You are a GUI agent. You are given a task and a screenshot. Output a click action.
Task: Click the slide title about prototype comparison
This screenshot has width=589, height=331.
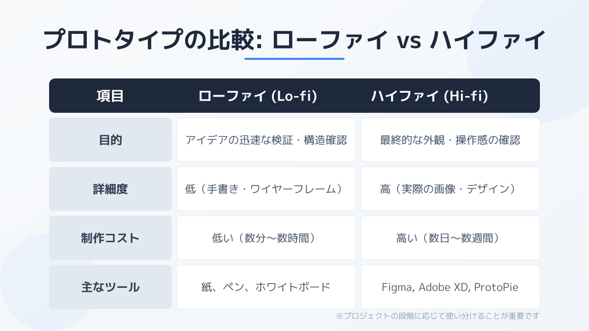294,40
